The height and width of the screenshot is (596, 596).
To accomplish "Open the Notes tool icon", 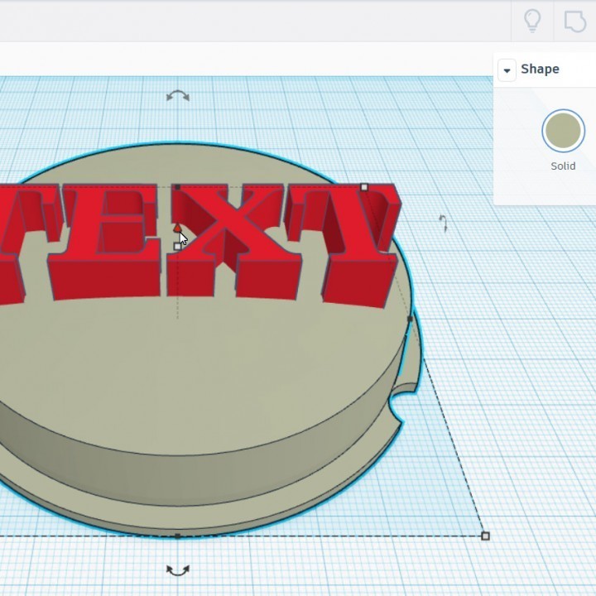I will coord(574,20).
